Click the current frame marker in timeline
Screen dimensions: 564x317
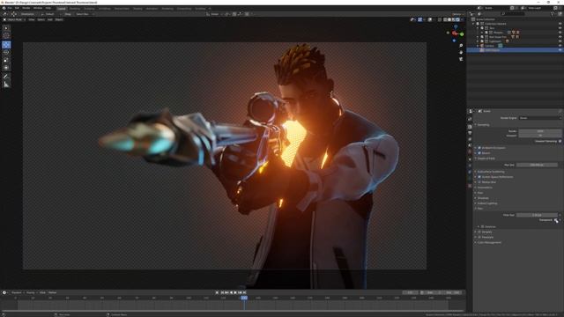pyautogui.click(x=244, y=298)
